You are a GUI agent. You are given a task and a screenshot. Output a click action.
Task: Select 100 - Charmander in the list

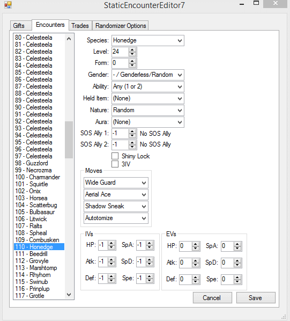39,177
